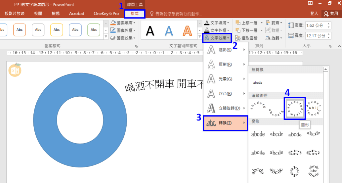Expand the Text Fill dropdown
This screenshot has height=183, width=342.
pyautogui.click(x=217, y=23)
